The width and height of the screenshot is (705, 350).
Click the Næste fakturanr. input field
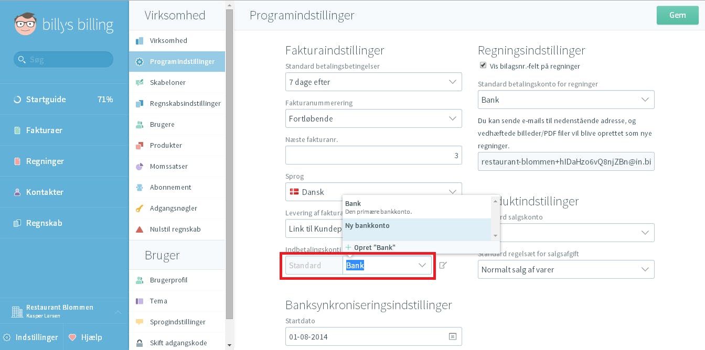[x=373, y=155]
